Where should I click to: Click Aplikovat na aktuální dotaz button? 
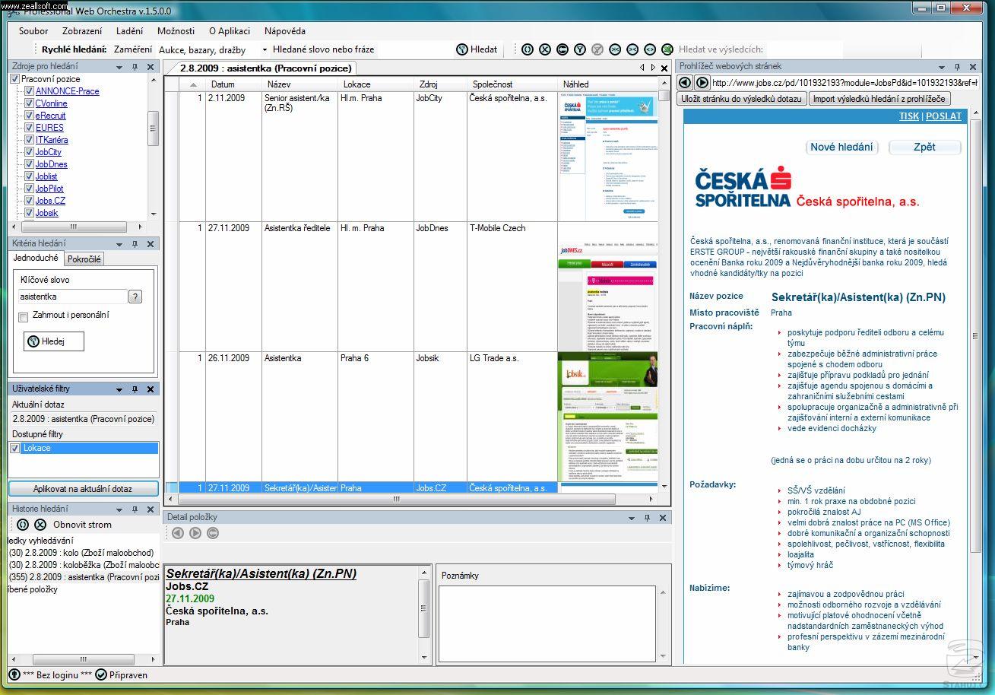tap(83, 489)
